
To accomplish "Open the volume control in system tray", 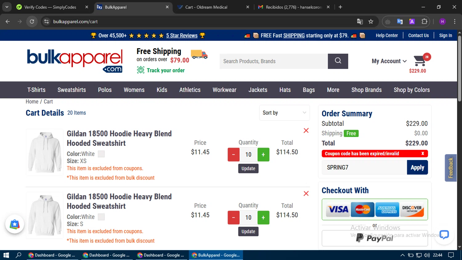I will [427, 255].
